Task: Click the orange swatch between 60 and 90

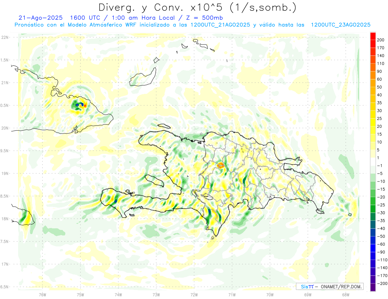Action: (373, 75)
